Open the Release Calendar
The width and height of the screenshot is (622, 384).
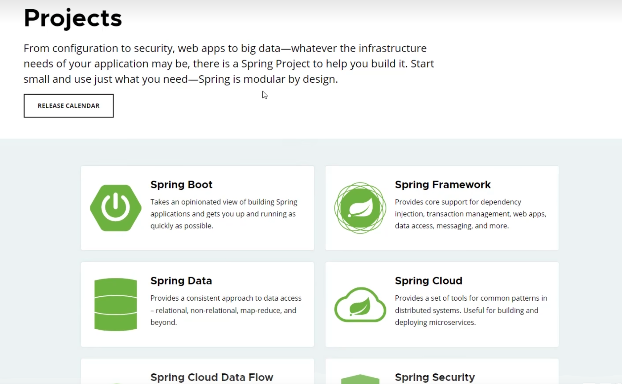pos(68,106)
